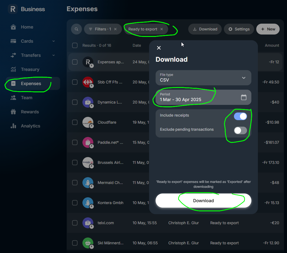Click the Paddle.net shopping bag icon
The image size is (287, 253).
point(88,142)
